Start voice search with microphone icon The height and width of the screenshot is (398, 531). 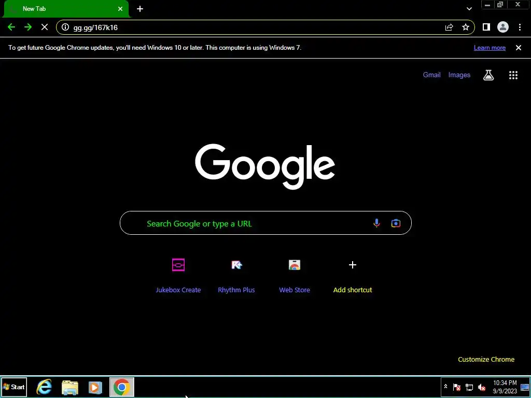[x=376, y=223]
